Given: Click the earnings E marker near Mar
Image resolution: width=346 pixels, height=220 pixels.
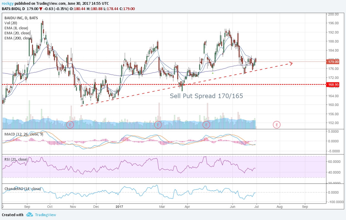Looking at the screenshot, I should point(158,125).
